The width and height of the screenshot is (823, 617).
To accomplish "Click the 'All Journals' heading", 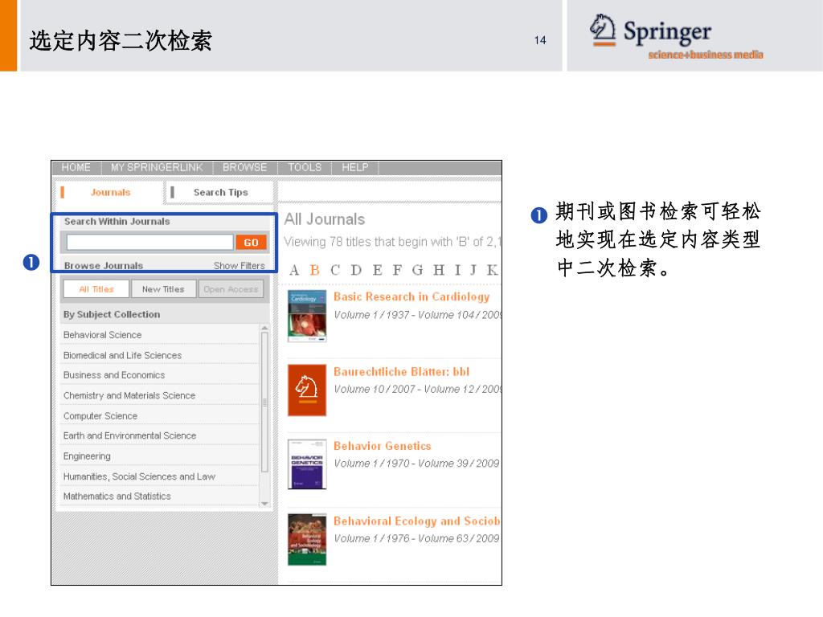I will tap(325, 219).
